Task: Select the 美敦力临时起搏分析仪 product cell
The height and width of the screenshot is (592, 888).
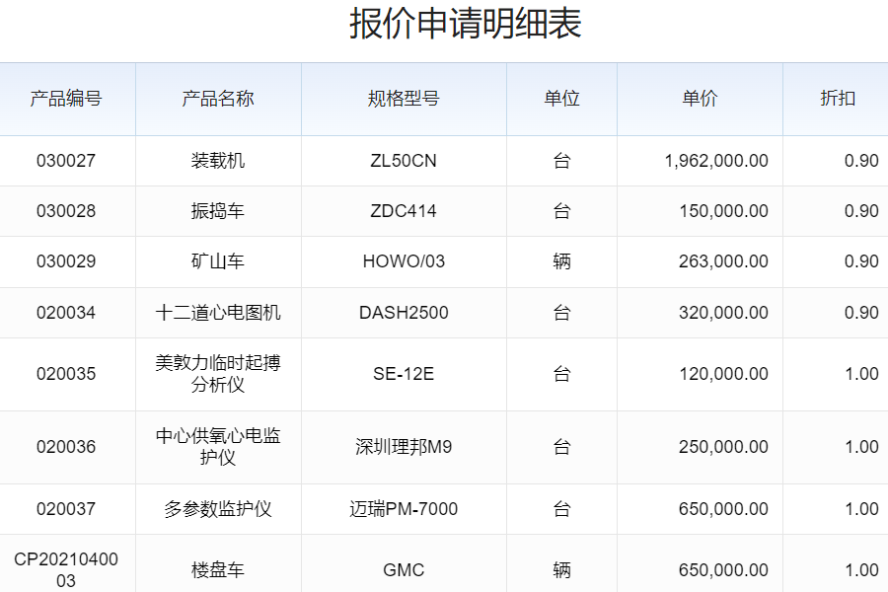Action: [218, 374]
